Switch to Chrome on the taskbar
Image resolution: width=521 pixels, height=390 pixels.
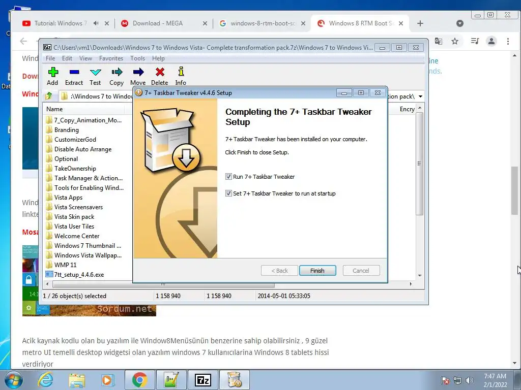139,380
